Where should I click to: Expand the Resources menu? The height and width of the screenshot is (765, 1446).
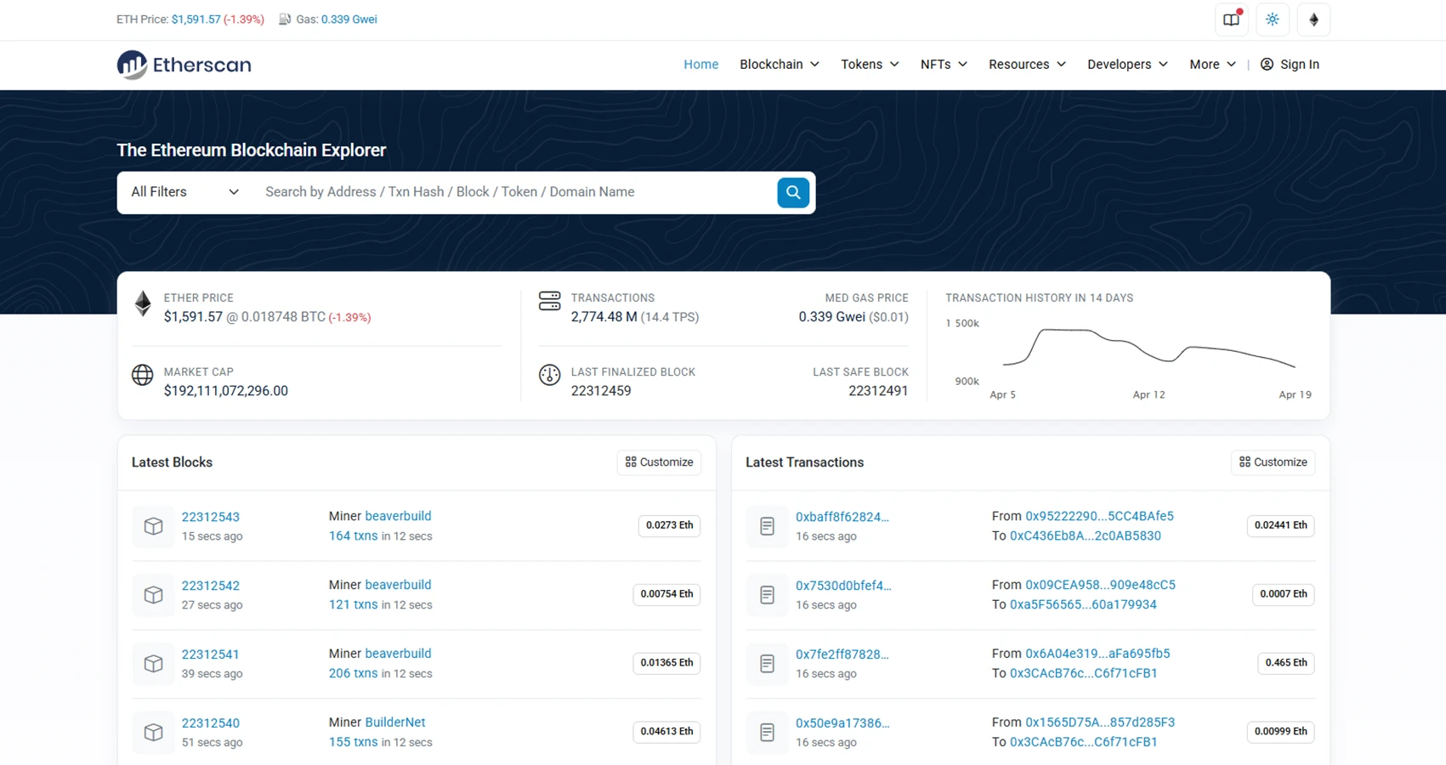(1027, 65)
